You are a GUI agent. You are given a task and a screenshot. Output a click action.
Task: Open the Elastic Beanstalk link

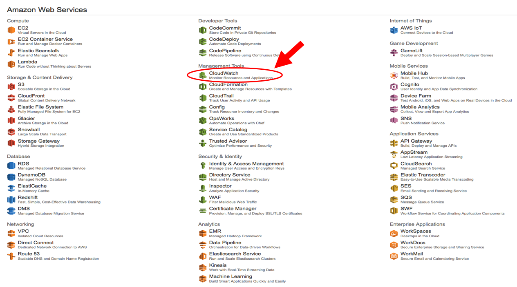(x=38, y=51)
